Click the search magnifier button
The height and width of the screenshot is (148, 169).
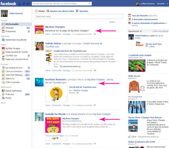[x=90, y=4]
